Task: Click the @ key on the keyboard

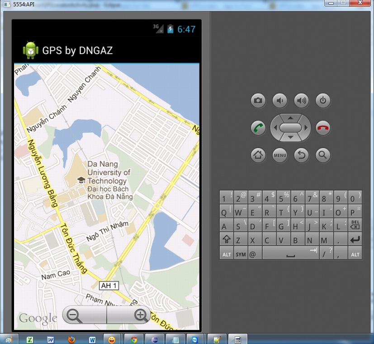Action: [255, 253]
